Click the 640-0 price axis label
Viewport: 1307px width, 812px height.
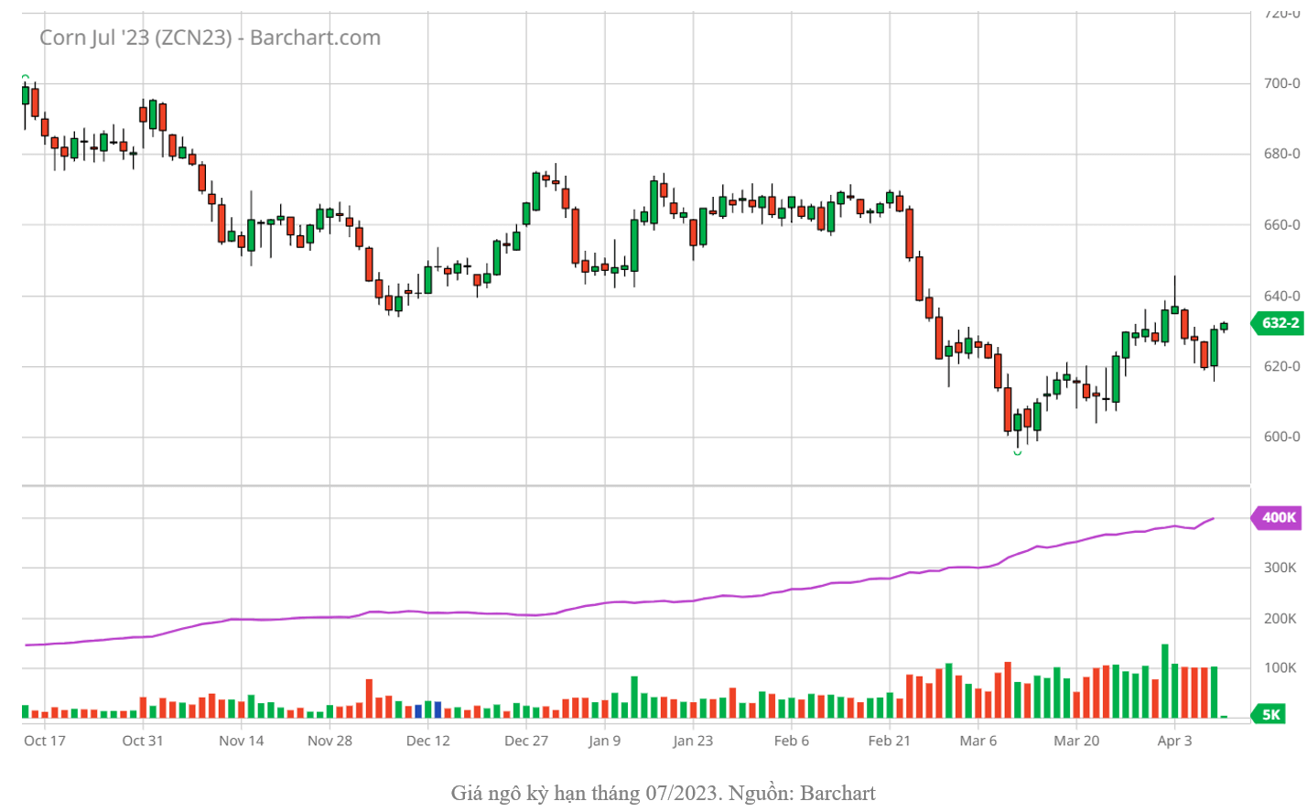pos(1281,297)
